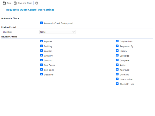Click the Save floppy disk icon

(4, 3)
